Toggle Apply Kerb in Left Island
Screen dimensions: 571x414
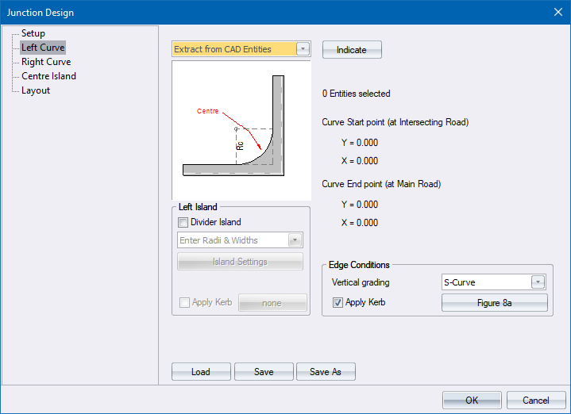click(x=184, y=303)
